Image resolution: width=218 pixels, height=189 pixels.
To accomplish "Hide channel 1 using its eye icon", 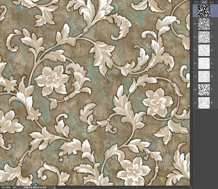I will [x=195, y=10].
